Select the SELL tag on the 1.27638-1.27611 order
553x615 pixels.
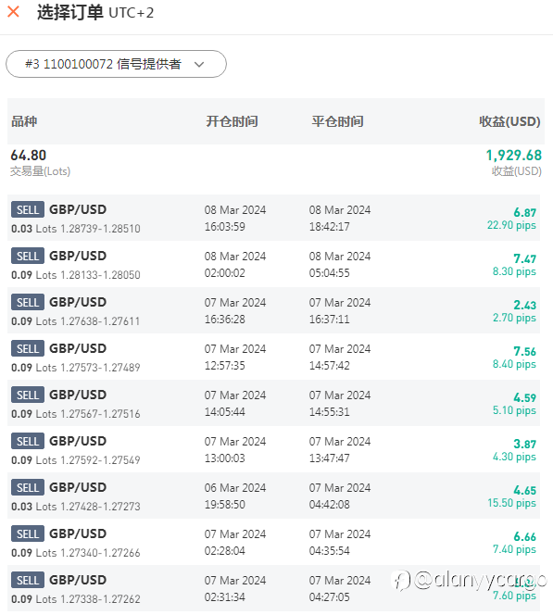point(28,302)
